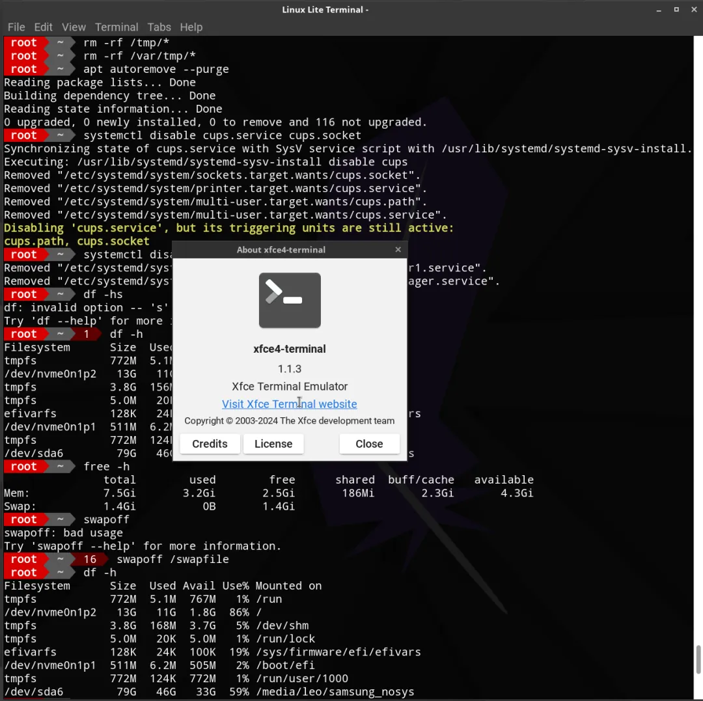Click the Credits button in About dialog
This screenshot has height=701, width=703.
click(210, 444)
